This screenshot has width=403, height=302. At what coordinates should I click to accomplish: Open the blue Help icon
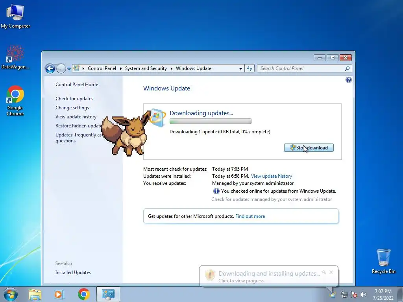tap(349, 80)
